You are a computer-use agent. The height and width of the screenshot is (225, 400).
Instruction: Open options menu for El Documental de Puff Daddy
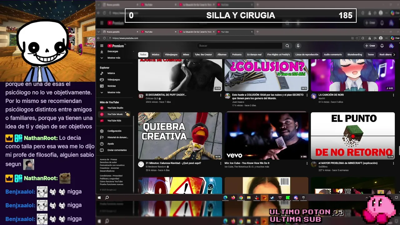click(x=221, y=95)
